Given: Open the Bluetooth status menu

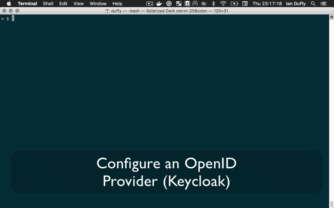Looking at the screenshot, I should pos(213,4).
